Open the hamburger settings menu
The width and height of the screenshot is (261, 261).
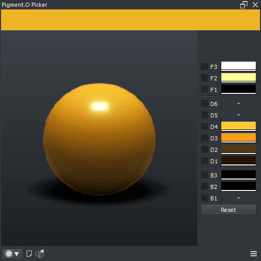254,254
